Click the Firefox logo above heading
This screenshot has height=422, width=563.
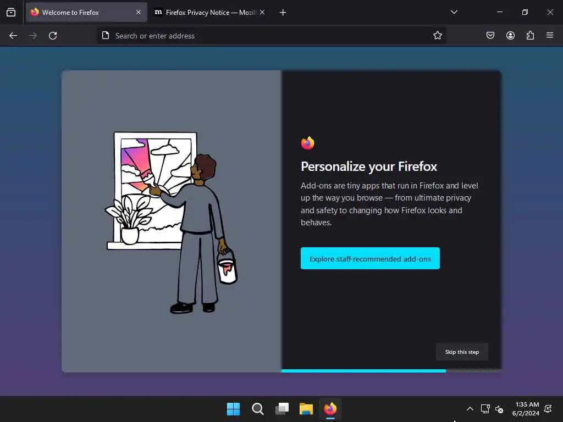coord(308,143)
